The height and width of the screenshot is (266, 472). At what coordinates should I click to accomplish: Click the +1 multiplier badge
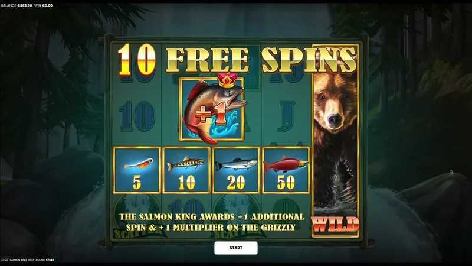pyautogui.click(x=211, y=114)
